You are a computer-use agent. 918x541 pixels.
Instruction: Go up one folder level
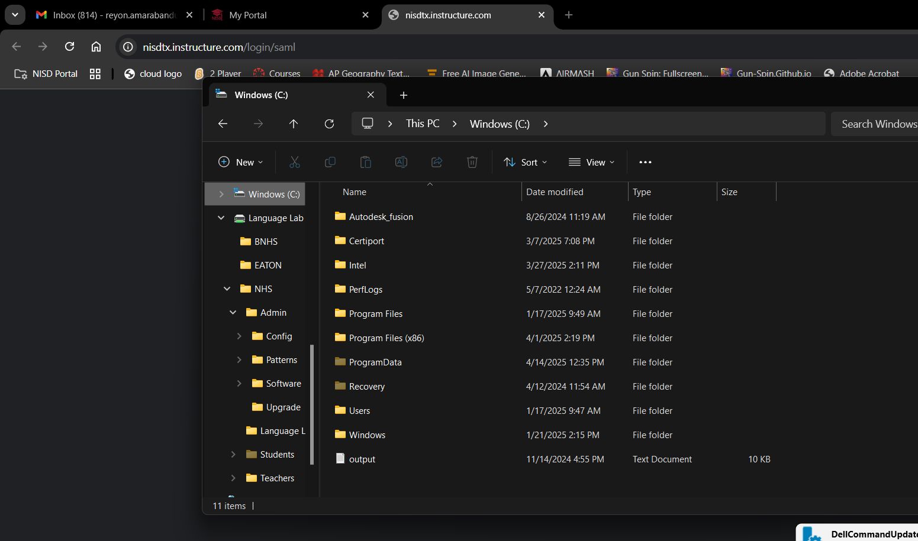[294, 124]
